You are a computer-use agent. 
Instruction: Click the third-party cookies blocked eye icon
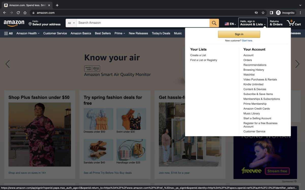pyautogui.click(x=256, y=13)
